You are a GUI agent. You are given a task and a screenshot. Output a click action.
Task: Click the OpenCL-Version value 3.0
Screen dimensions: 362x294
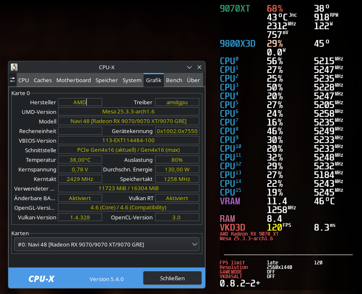click(x=177, y=217)
